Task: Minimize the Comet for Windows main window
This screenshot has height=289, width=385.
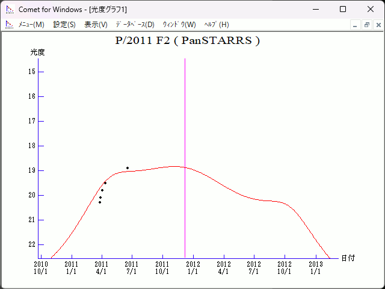Action: click(315, 10)
